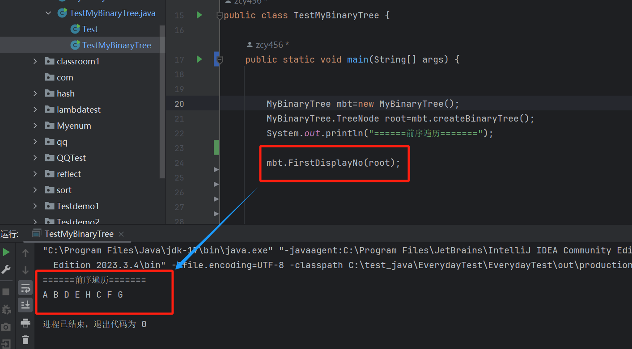Select TestMyBinaryTree.java in project tree
Image resolution: width=632 pixels, height=349 pixels.
click(x=113, y=13)
